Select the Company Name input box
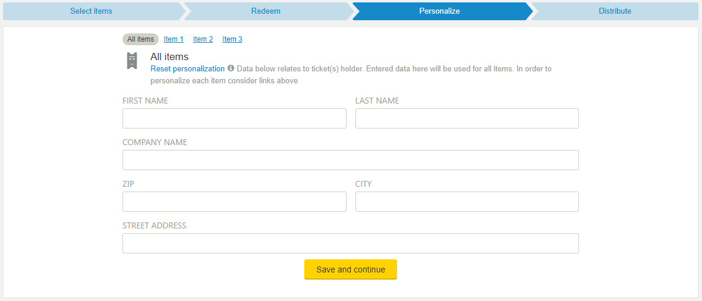The image size is (702, 301). point(351,160)
